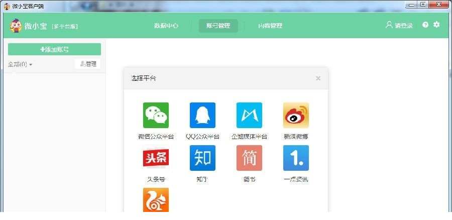Open the settings gear icon
The height and width of the screenshot is (220, 452).
(x=437, y=25)
